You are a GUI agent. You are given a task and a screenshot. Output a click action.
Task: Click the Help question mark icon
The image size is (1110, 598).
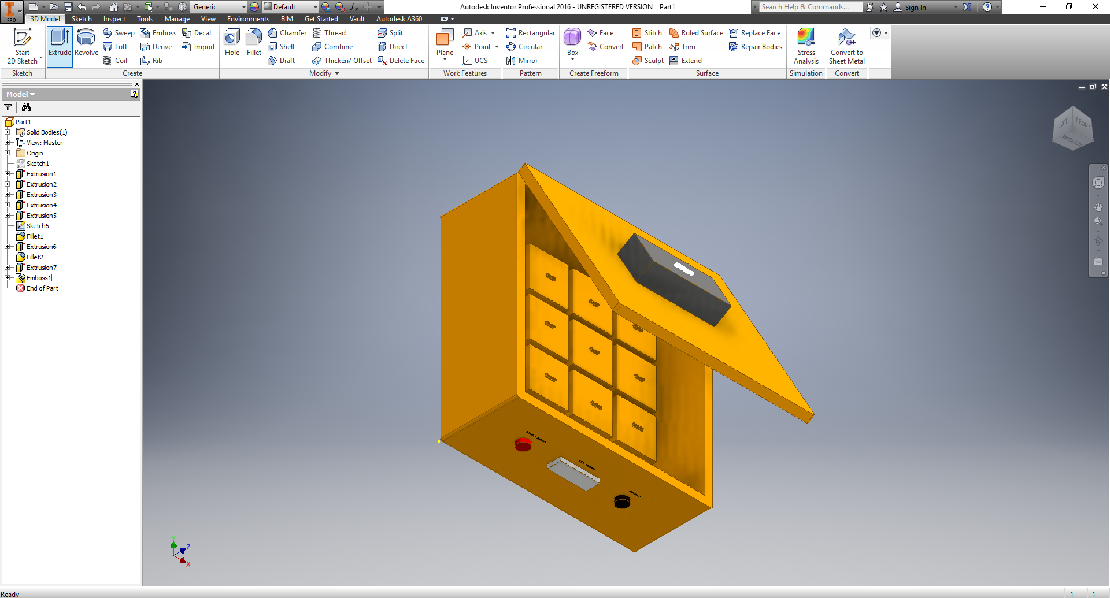(987, 7)
